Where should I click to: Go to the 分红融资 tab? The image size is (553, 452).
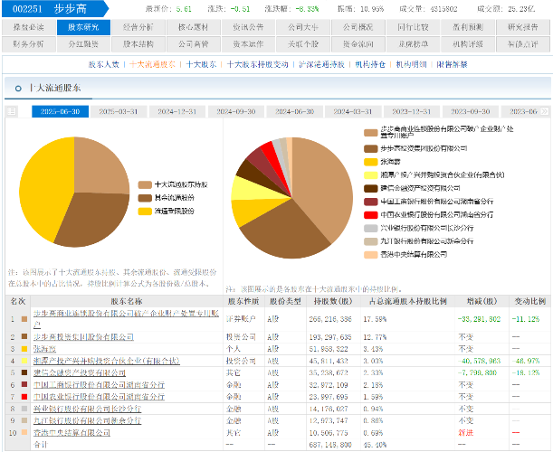pos(83,44)
